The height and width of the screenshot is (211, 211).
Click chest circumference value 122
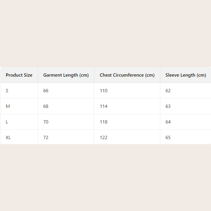pos(103,138)
